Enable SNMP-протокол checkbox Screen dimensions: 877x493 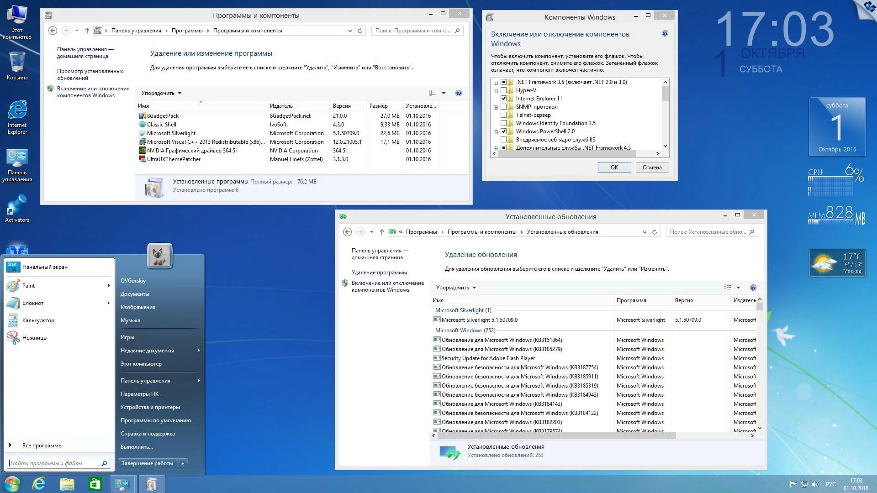(503, 107)
